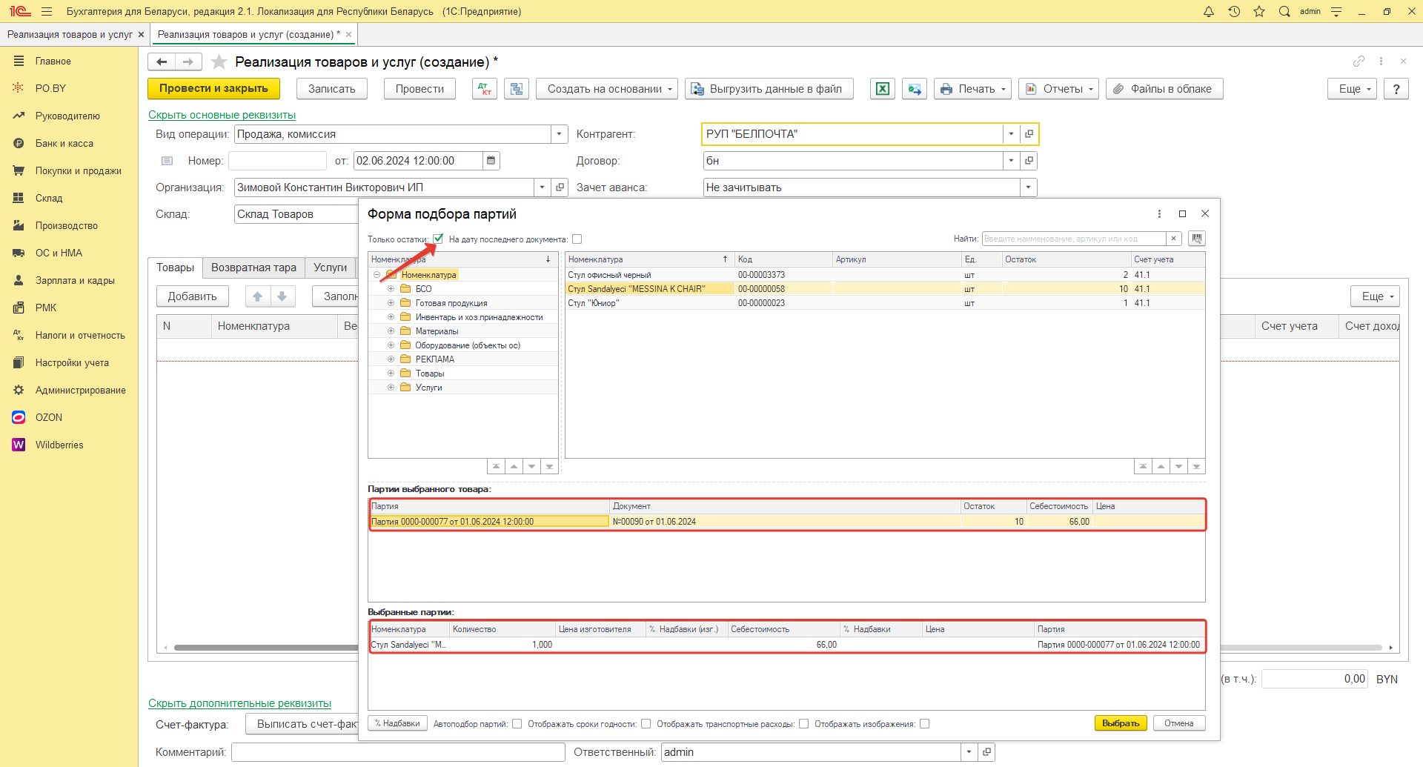Expand the БСО folder
This screenshot has height=767, width=1423.
click(391, 289)
